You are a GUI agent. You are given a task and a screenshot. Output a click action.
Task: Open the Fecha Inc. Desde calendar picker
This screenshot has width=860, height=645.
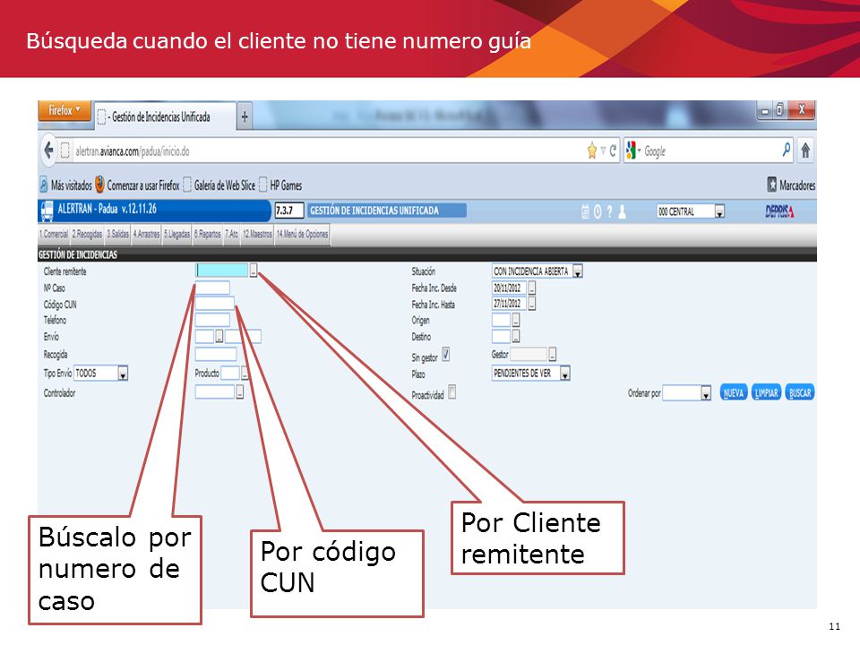click(x=531, y=288)
